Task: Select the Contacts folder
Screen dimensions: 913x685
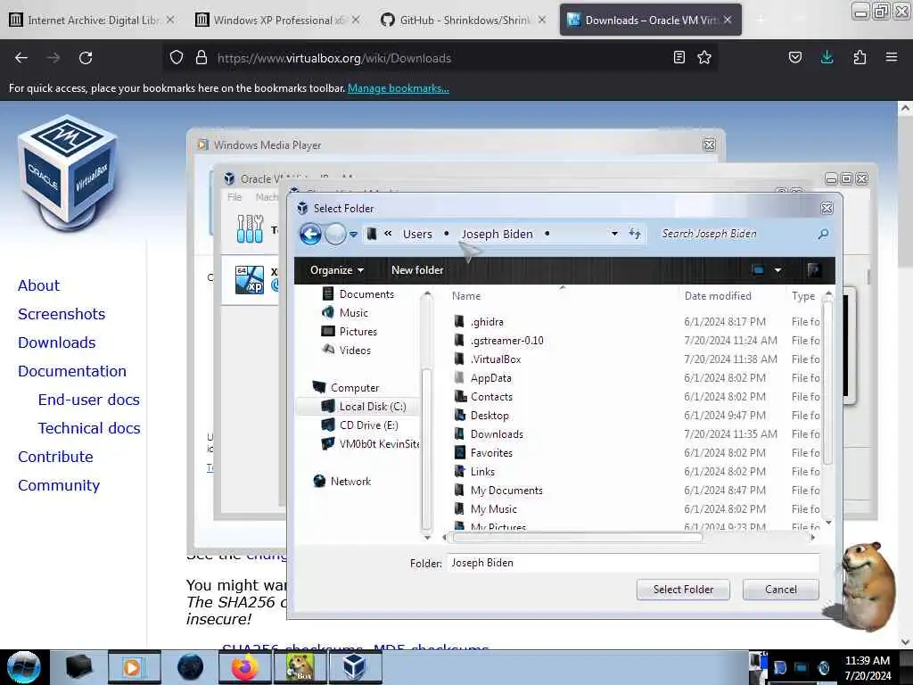Action: (491, 397)
